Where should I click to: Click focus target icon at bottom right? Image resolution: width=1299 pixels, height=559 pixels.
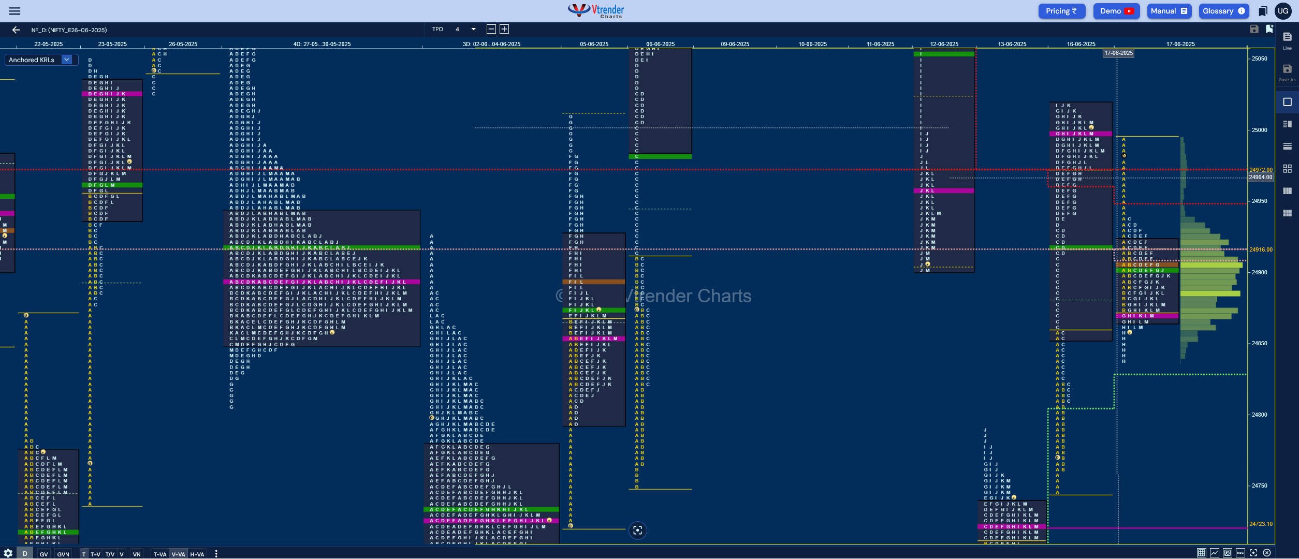(x=1253, y=553)
